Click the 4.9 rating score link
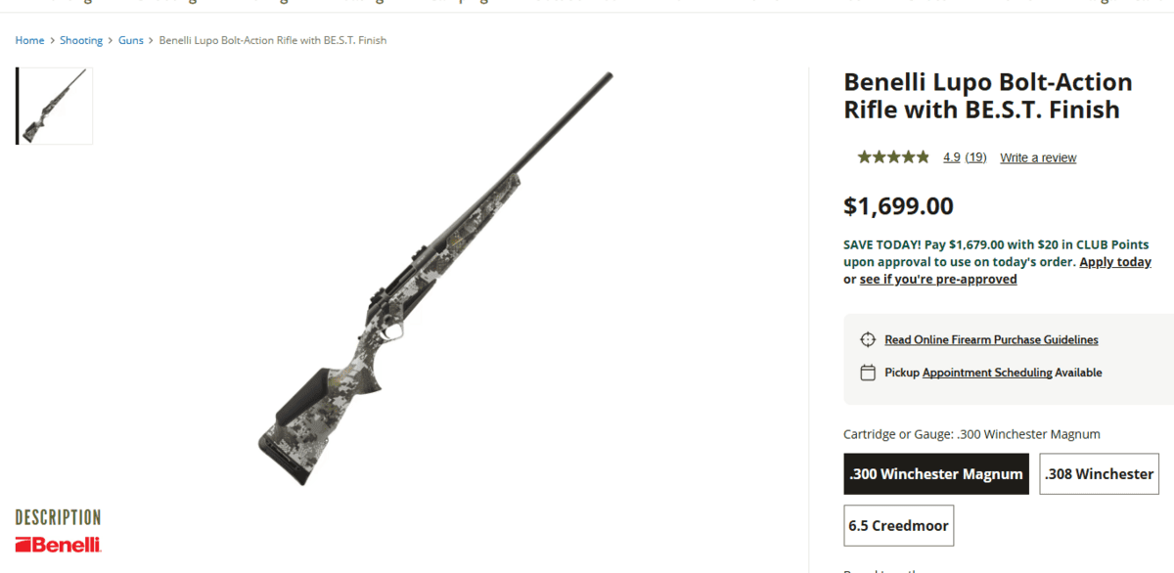1174x573 pixels. click(951, 157)
